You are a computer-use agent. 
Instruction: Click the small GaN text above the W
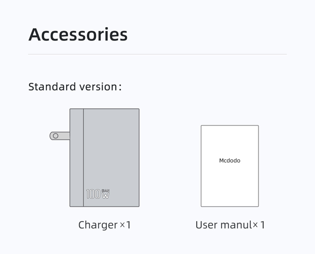pos(106,190)
